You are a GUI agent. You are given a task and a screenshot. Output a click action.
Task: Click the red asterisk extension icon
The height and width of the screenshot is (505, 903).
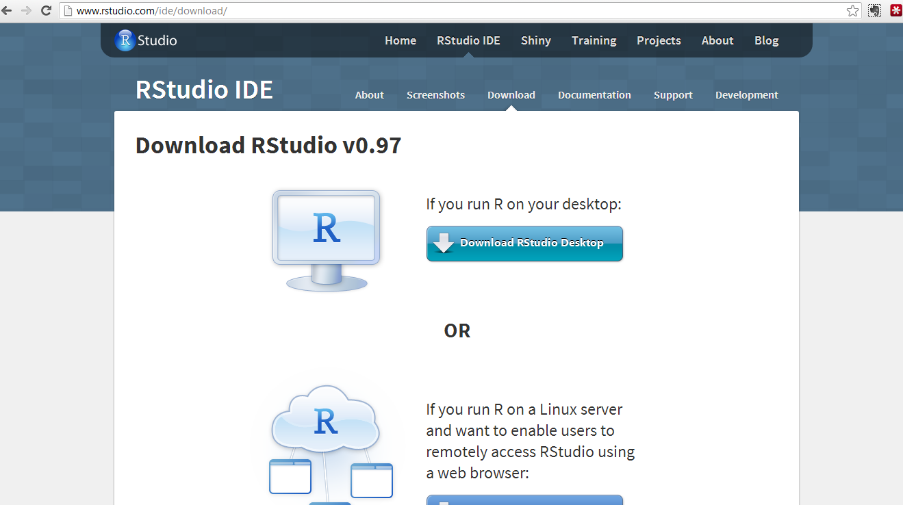coord(895,11)
